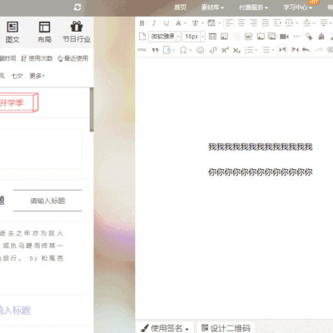
Task: Enable justified text alignment
Action: [266, 23]
